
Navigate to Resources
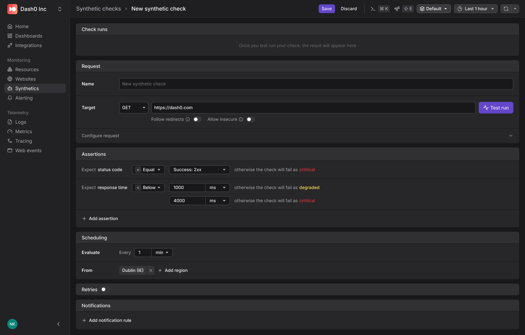point(35,69)
